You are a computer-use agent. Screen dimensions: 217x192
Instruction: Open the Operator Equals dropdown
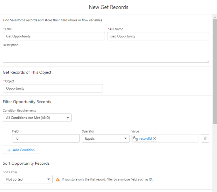pos(105,138)
